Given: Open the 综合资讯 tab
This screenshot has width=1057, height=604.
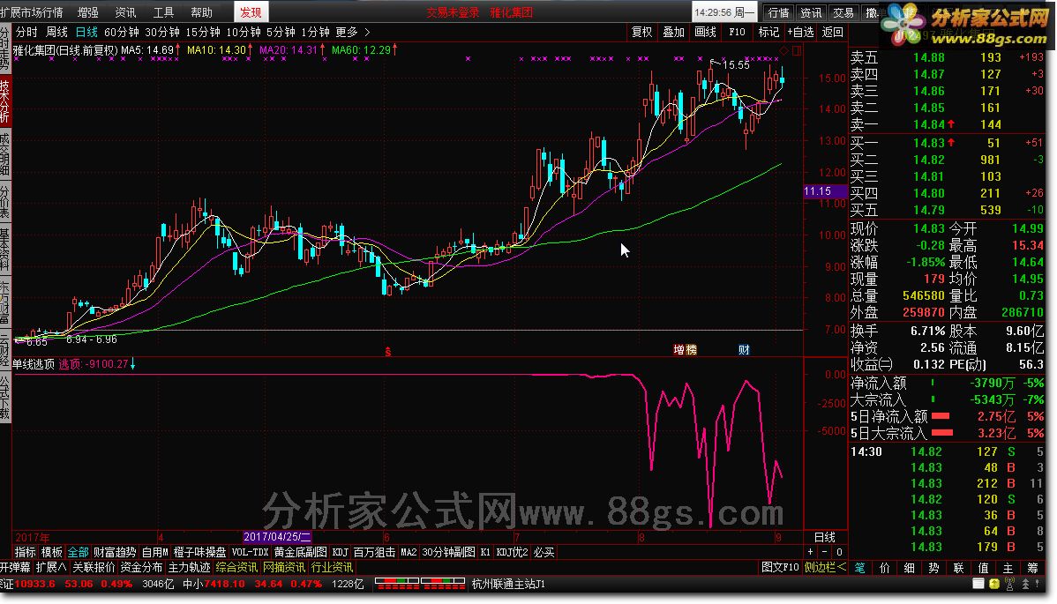Looking at the screenshot, I should [x=237, y=568].
